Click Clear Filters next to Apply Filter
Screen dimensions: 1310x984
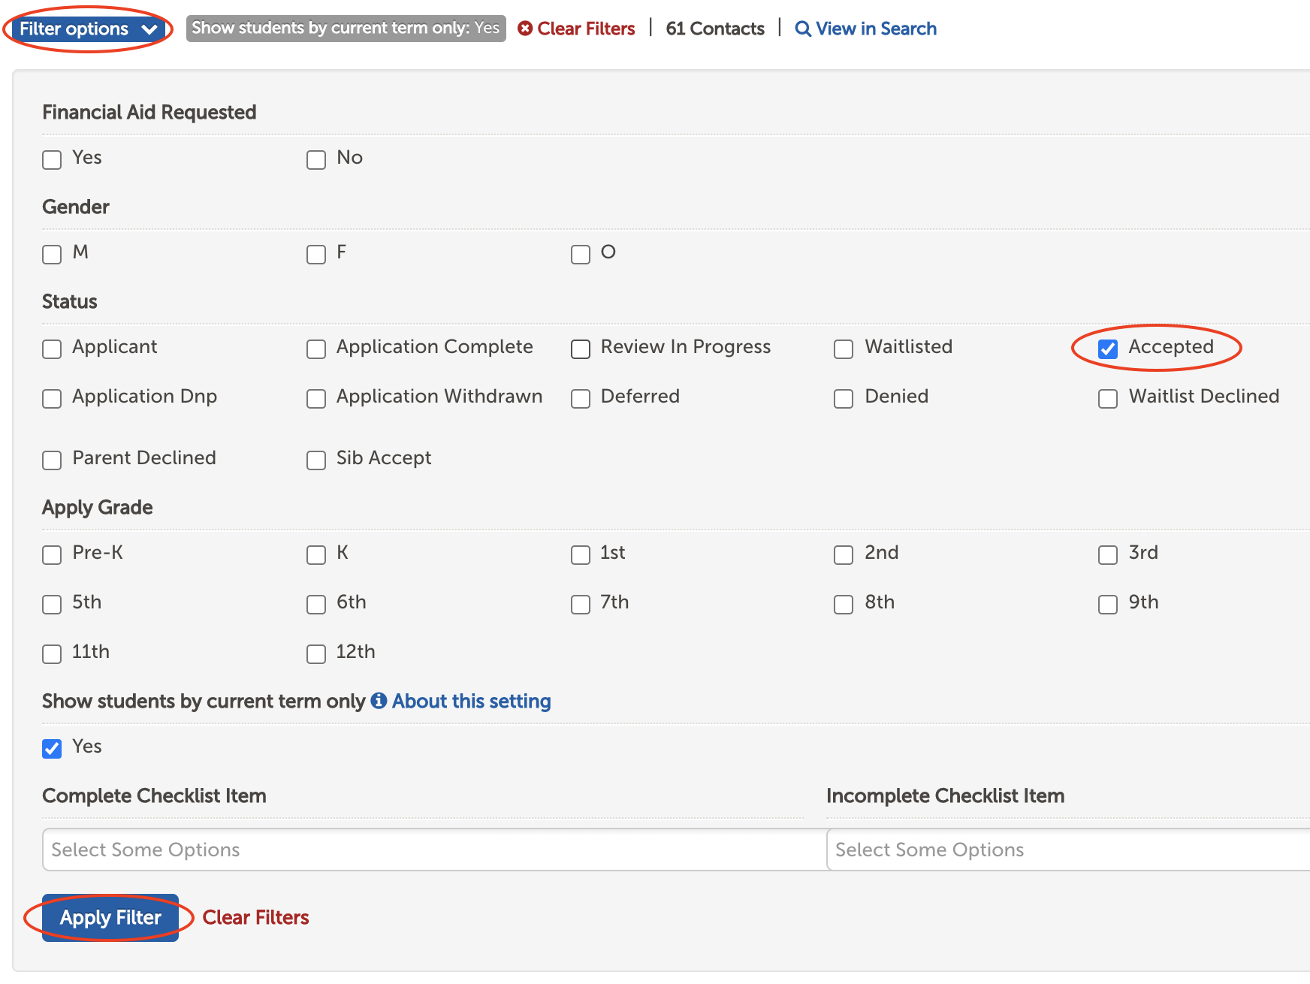[x=255, y=917]
